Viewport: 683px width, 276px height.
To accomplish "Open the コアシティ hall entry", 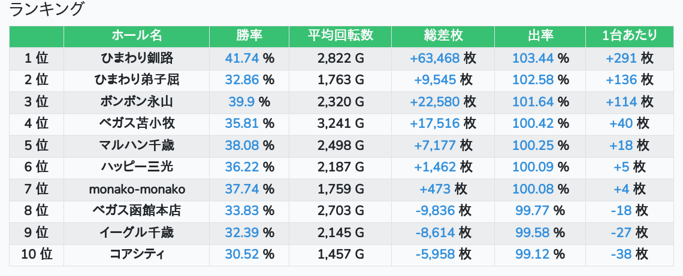I will (x=137, y=254).
